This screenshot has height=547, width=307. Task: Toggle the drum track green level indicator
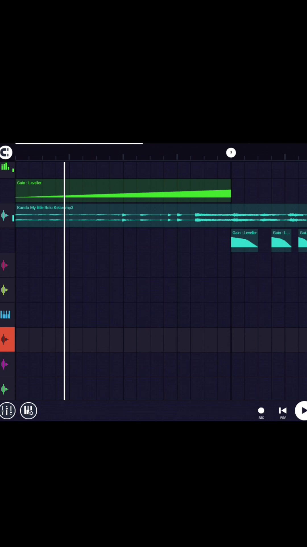pos(13,170)
